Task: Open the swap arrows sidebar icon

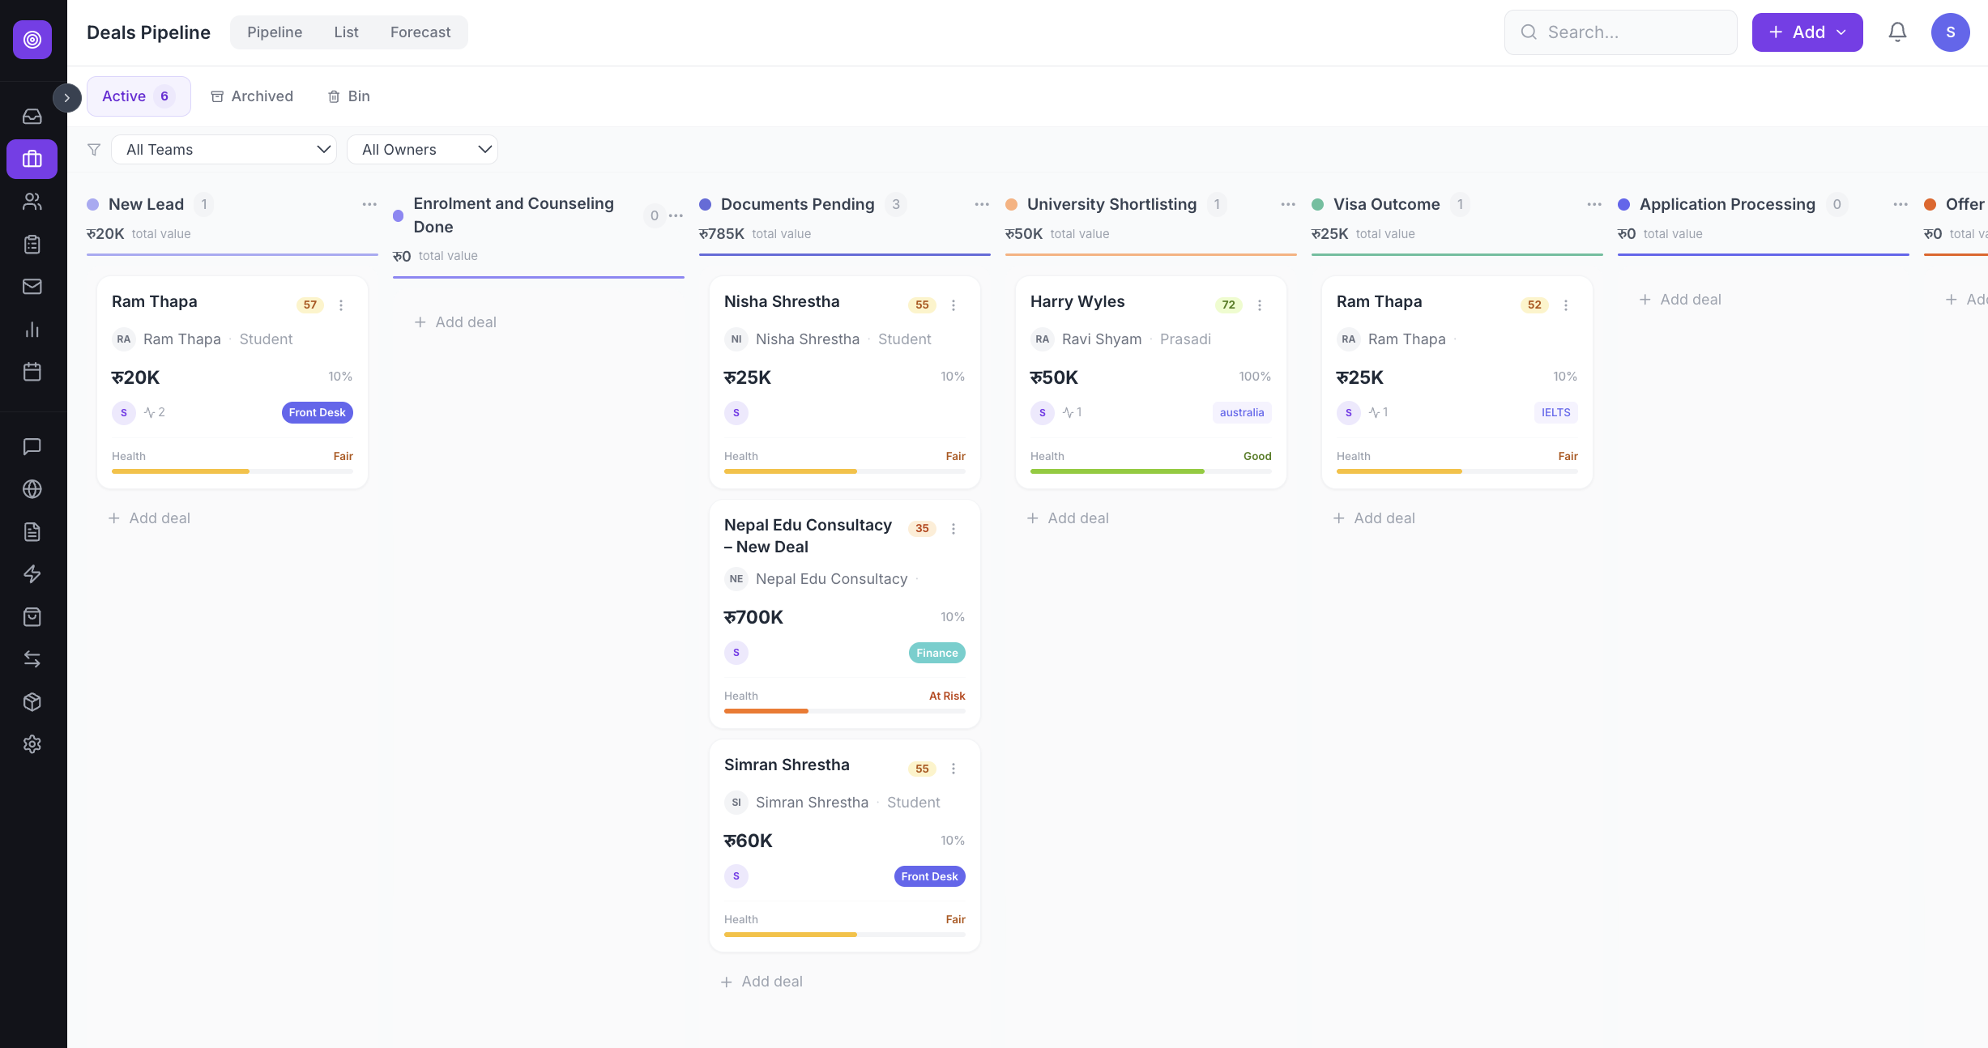Action: pos(32,659)
